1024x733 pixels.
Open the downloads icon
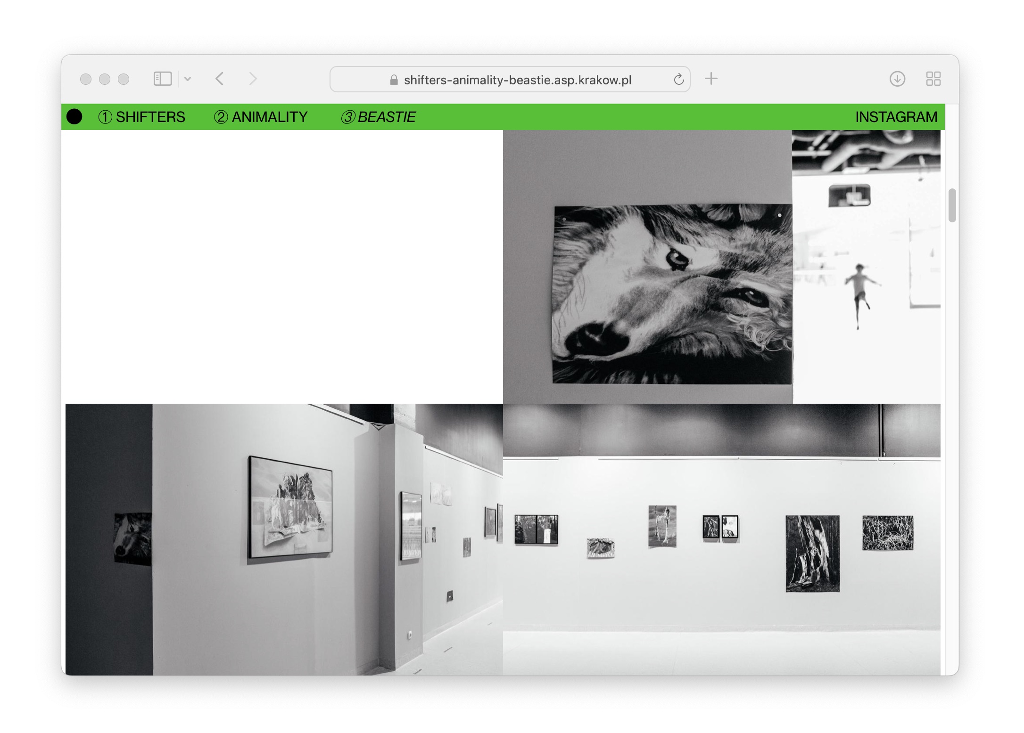(x=897, y=79)
